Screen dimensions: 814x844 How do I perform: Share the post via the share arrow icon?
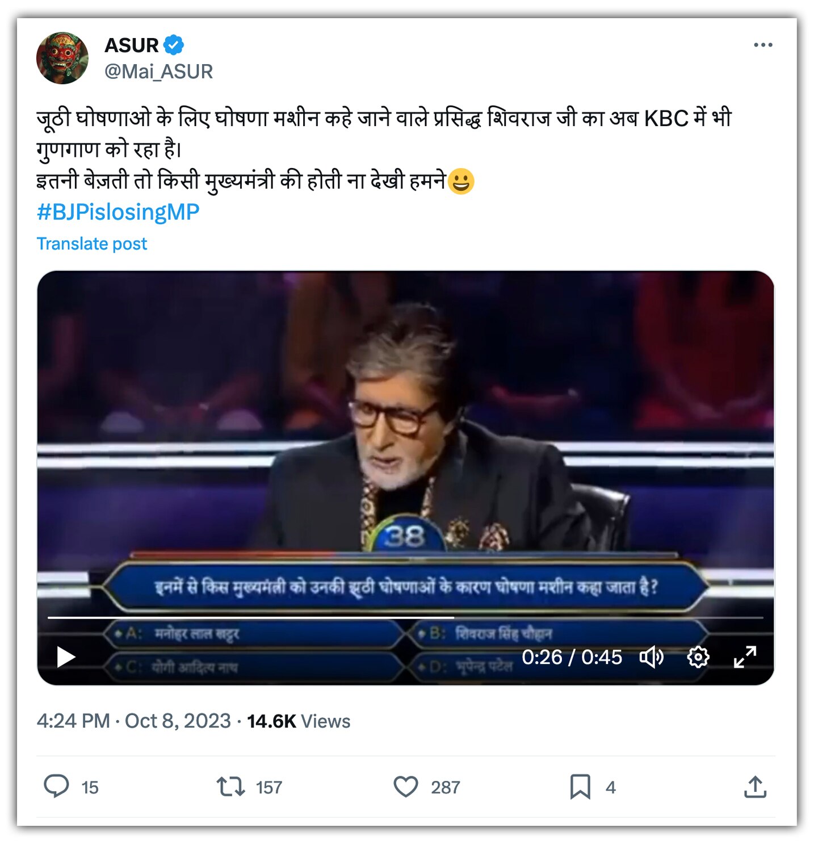[x=756, y=788]
